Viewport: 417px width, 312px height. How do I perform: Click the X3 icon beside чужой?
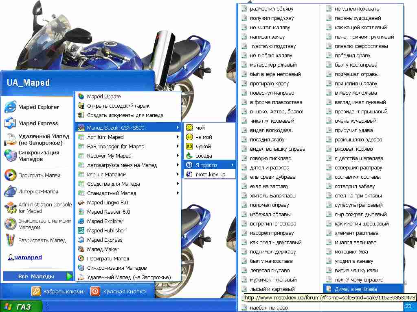point(189,146)
